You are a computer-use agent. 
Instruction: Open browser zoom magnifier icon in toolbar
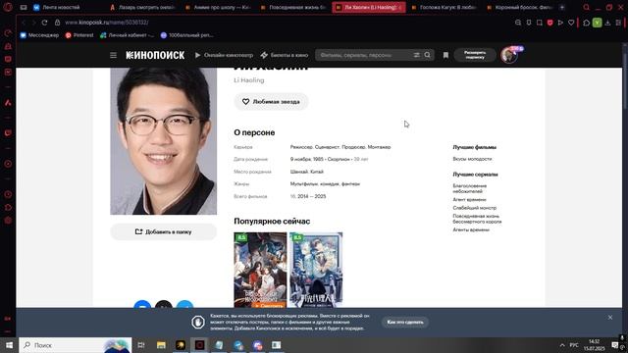point(518,23)
